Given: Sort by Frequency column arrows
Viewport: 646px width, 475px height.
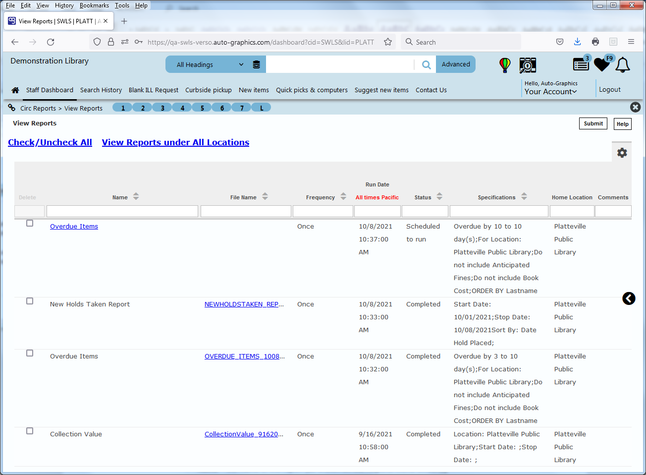Looking at the screenshot, I should point(343,196).
